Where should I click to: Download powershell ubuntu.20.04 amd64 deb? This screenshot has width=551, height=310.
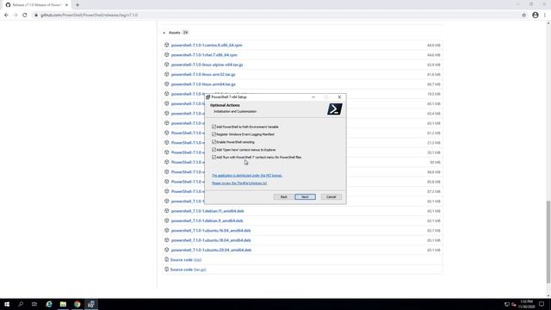click(x=211, y=250)
